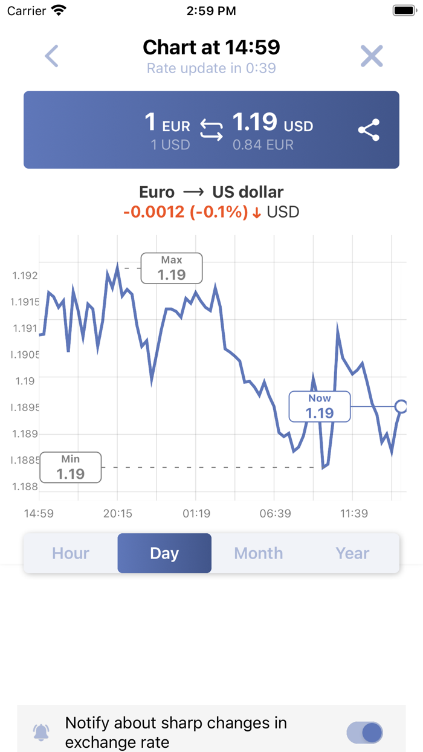Image resolution: width=423 pixels, height=752 pixels.
Task: Select the Day tab
Action: (x=164, y=553)
